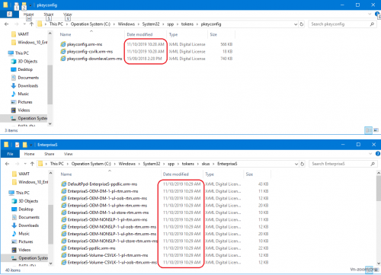Open the View tab in EnterpriseS window
The image size is (381, 275).
pos(68,154)
